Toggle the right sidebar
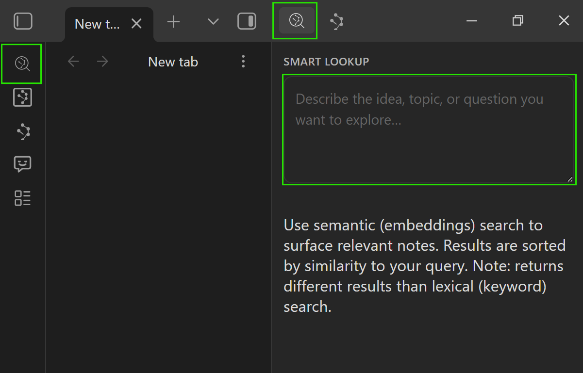 [247, 21]
